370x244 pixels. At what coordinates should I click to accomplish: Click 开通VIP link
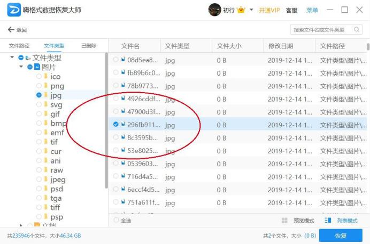point(269,10)
